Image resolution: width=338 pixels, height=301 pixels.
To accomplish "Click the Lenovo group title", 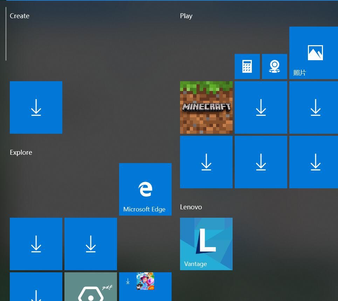I will tap(191, 207).
